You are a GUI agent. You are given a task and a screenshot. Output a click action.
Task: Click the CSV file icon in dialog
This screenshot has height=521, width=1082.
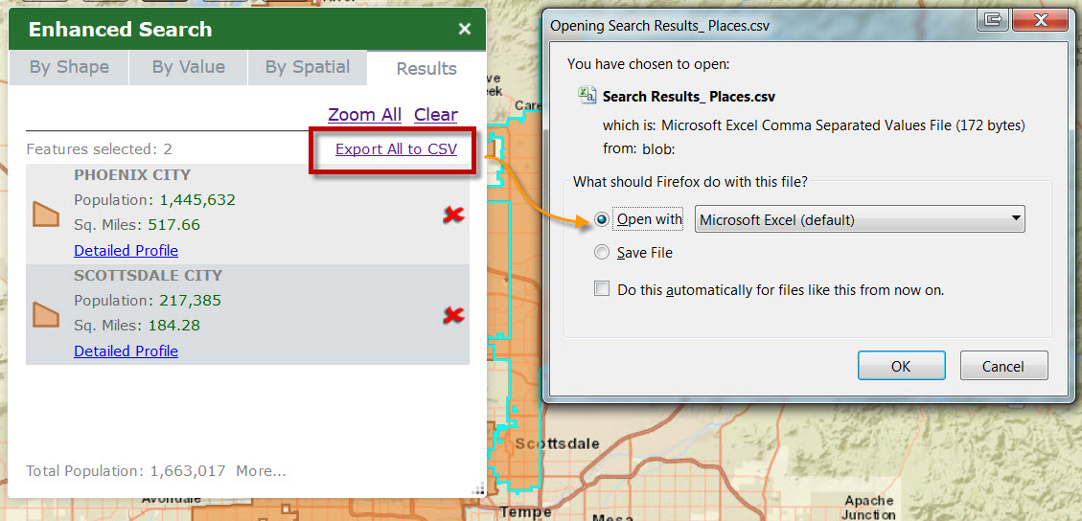(587, 96)
